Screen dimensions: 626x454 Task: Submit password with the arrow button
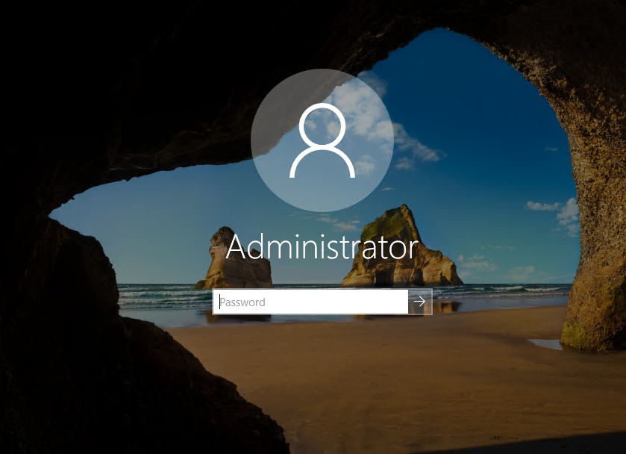[420, 302]
